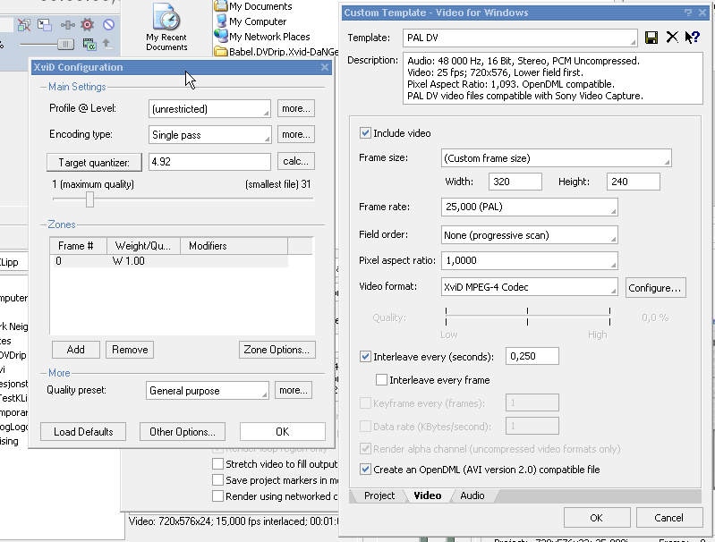Enable Render using networked checkbox
The image size is (715, 542).
coord(218,496)
